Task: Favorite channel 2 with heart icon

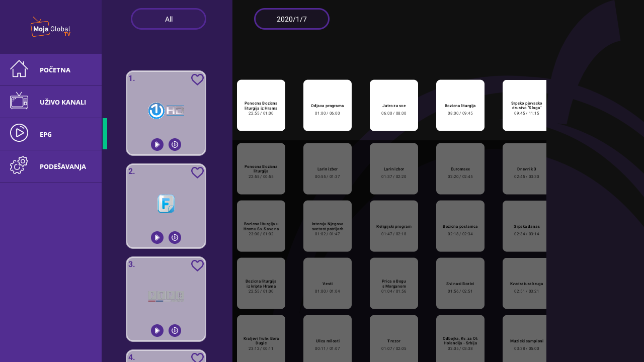Action: click(x=197, y=172)
